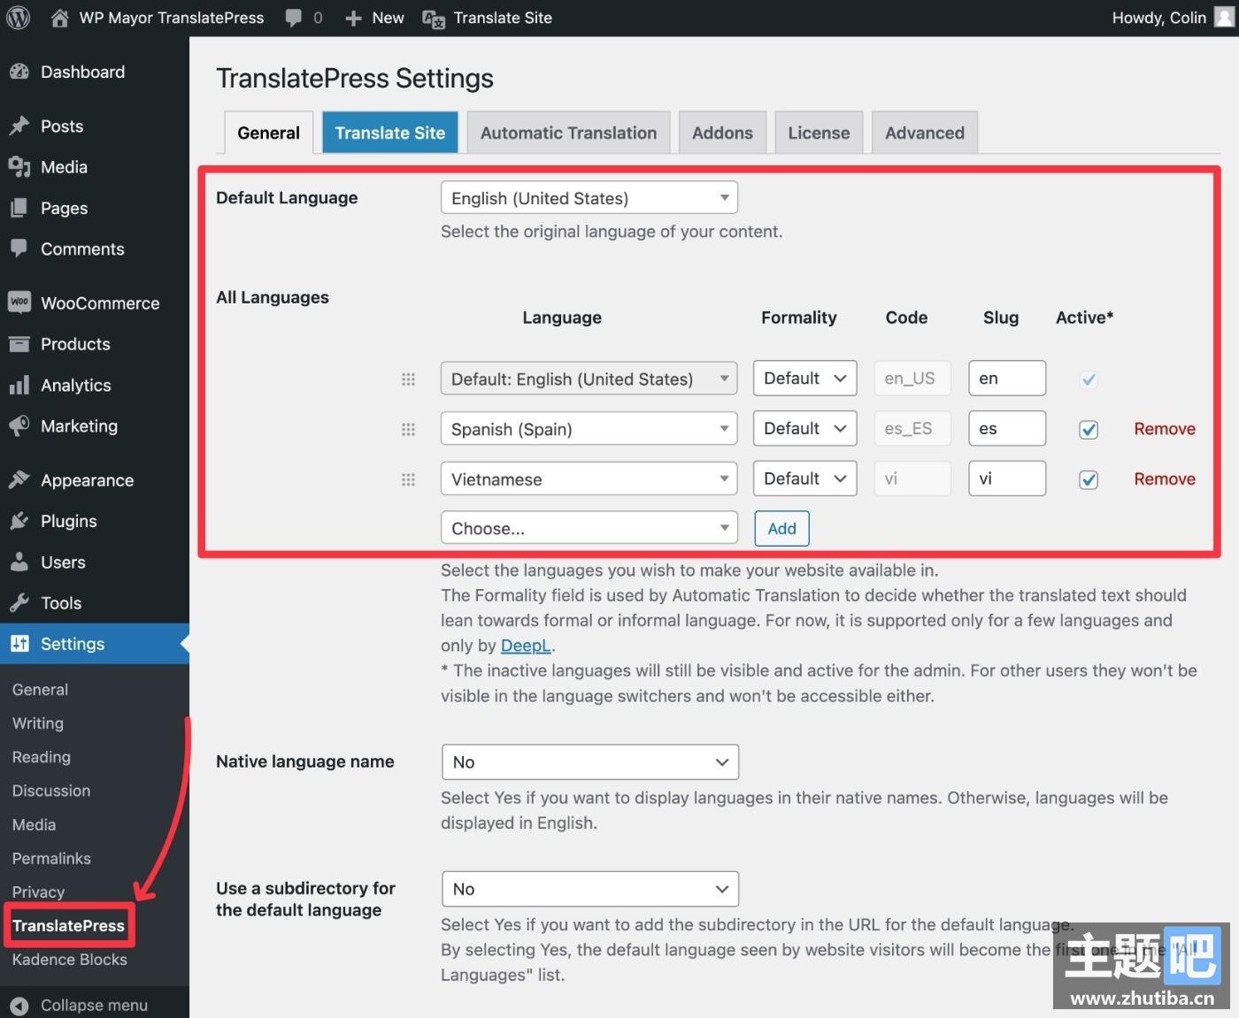This screenshot has width=1239, height=1018.
Task: Click the disabled Active checkbox for English
Action: [x=1089, y=379]
